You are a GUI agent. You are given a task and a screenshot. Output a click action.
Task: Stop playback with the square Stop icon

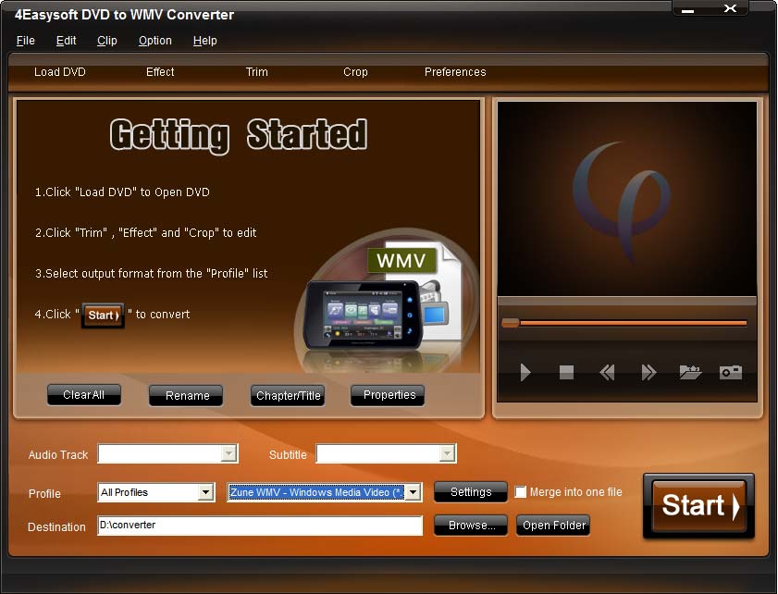(566, 373)
